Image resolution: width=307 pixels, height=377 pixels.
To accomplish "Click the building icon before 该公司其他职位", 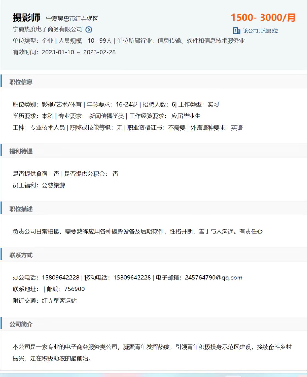I will coord(236,31).
